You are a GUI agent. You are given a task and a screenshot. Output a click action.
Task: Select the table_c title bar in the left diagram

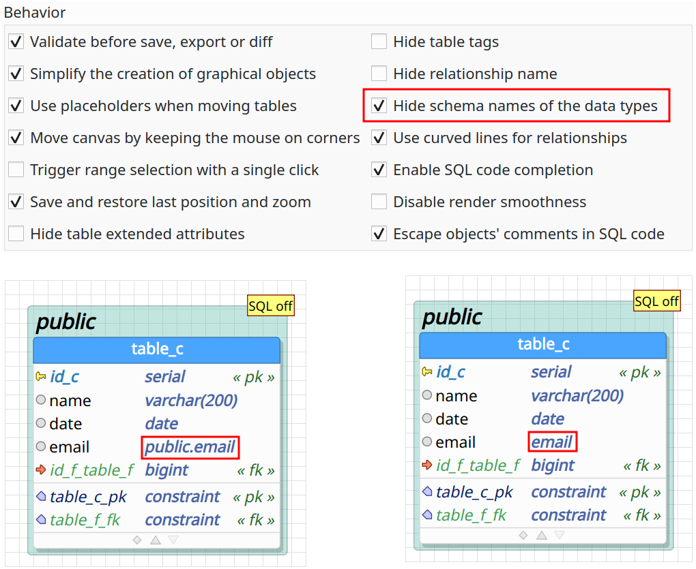[157, 350]
